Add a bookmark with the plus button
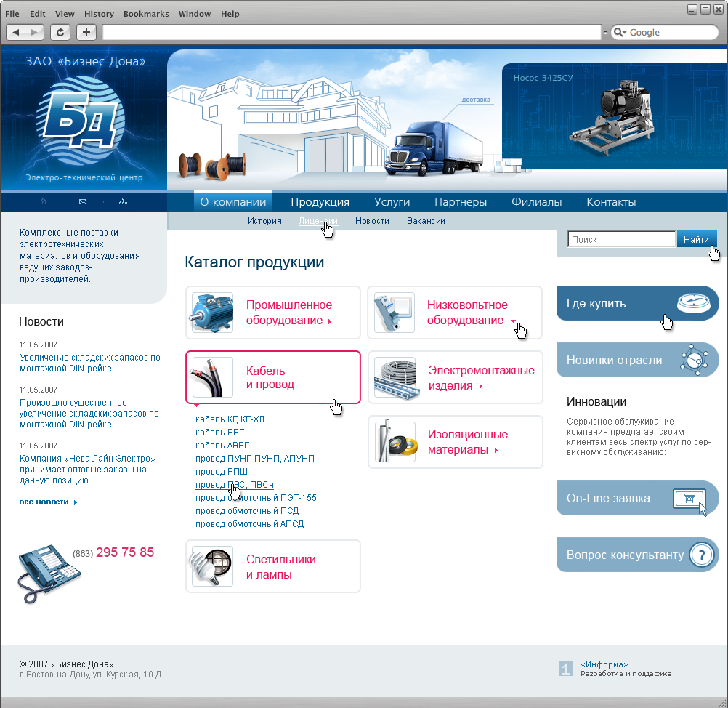This screenshot has width=728, height=708. tap(86, 32)
